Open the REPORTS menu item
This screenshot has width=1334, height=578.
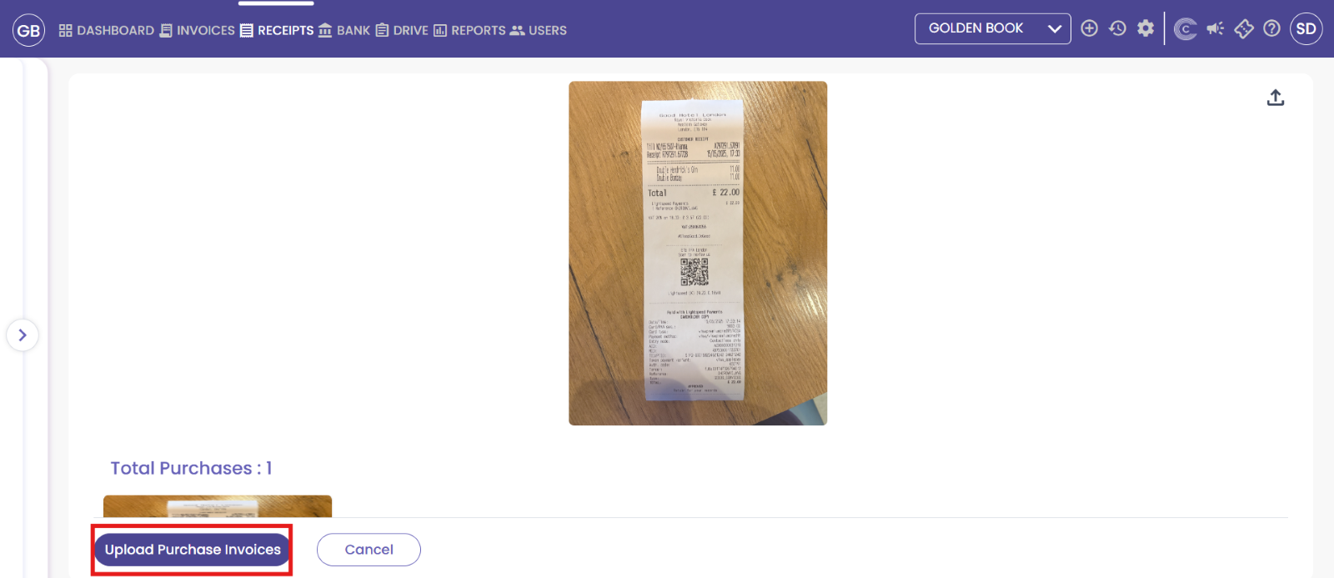(x=469, y=30)
